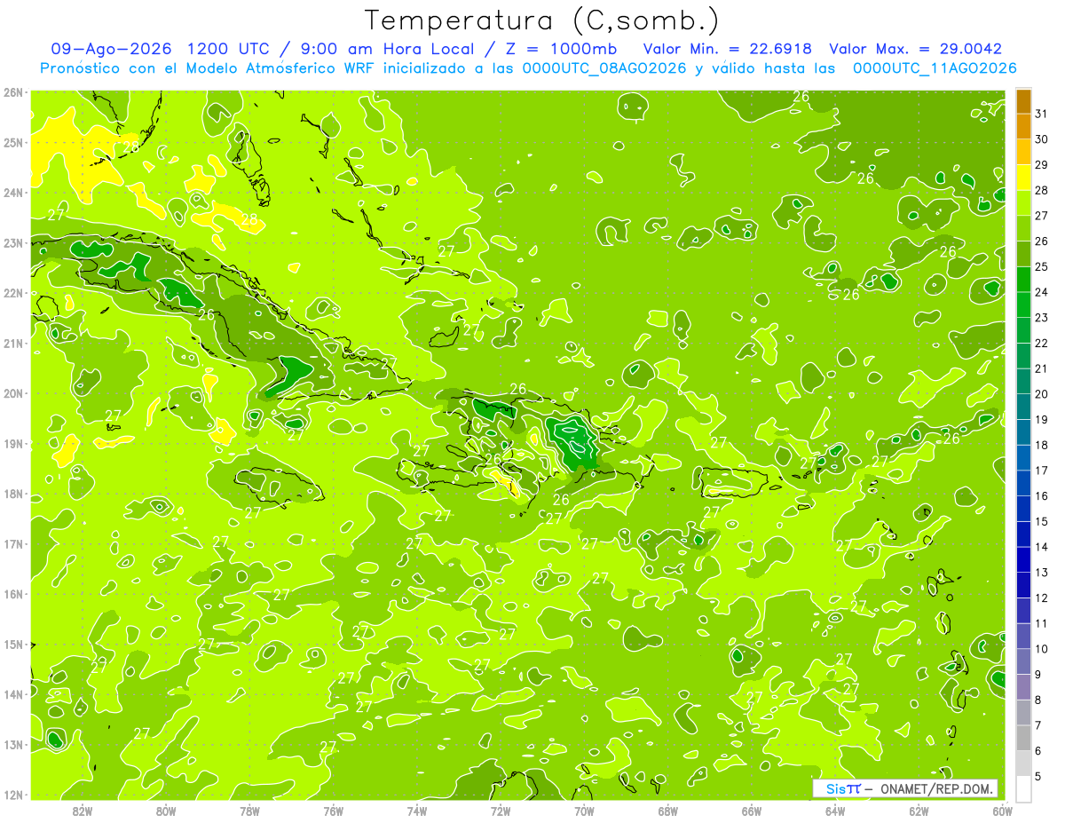
Task: Click the 76W longitude axis label
Action: [x=334, y=810]
